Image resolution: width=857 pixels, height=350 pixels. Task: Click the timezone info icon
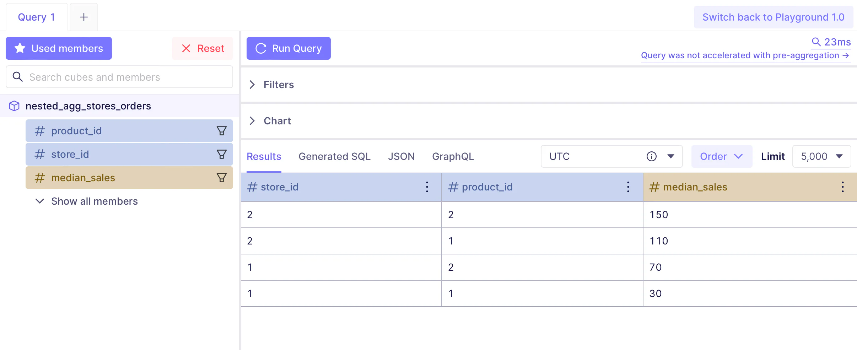click(651, 156)
